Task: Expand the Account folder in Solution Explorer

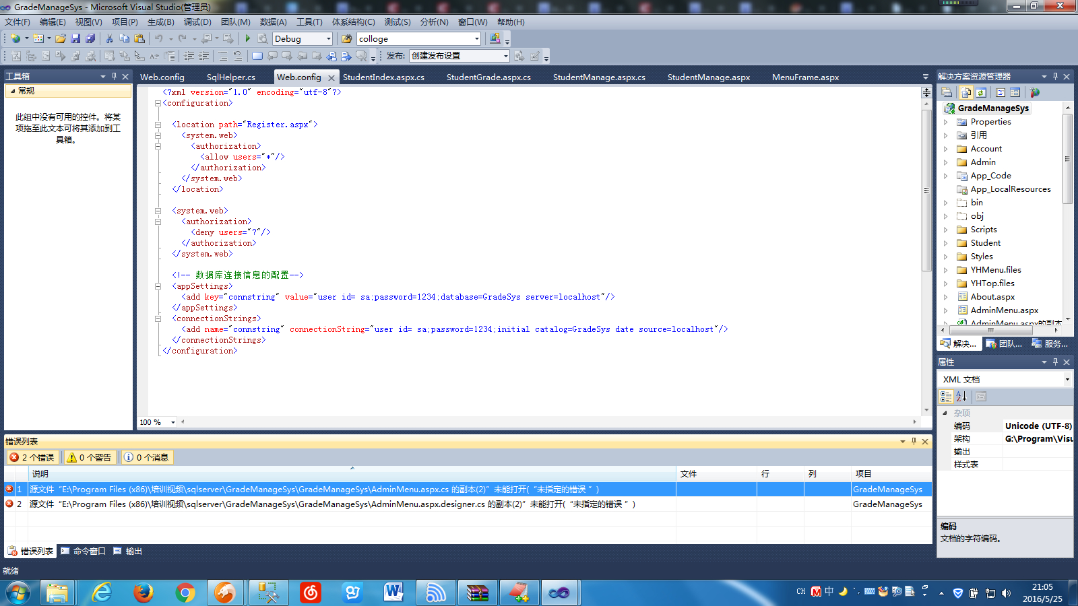Action: pos(946,149)
